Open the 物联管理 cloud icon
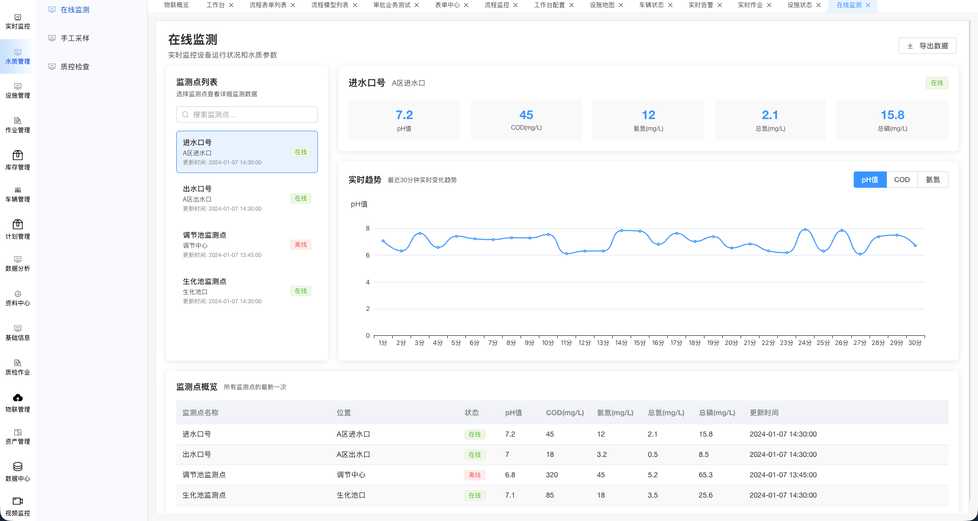 tap(18, 397)
